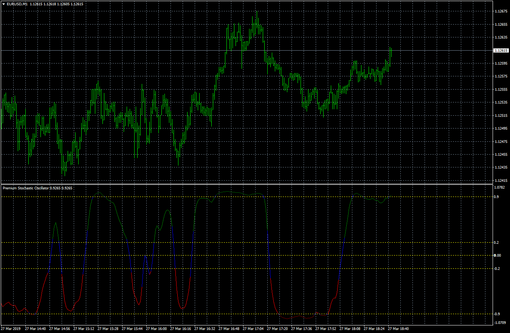
Task: Click the 1.12675 price axis label
Action: (x=501, y=11)
